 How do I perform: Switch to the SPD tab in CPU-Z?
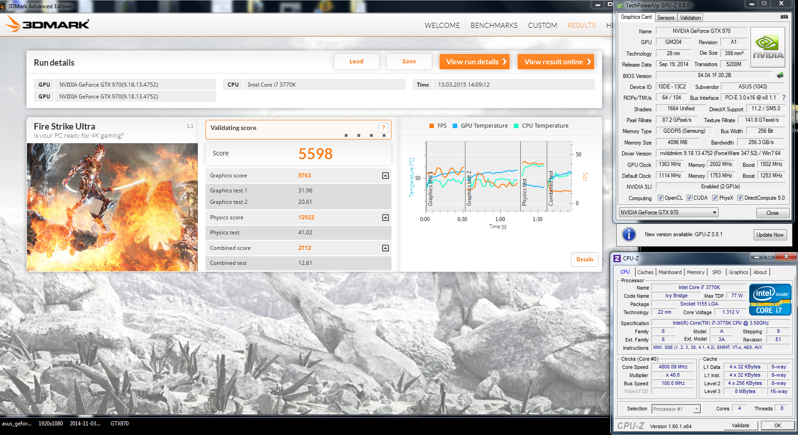coord(717,272)
